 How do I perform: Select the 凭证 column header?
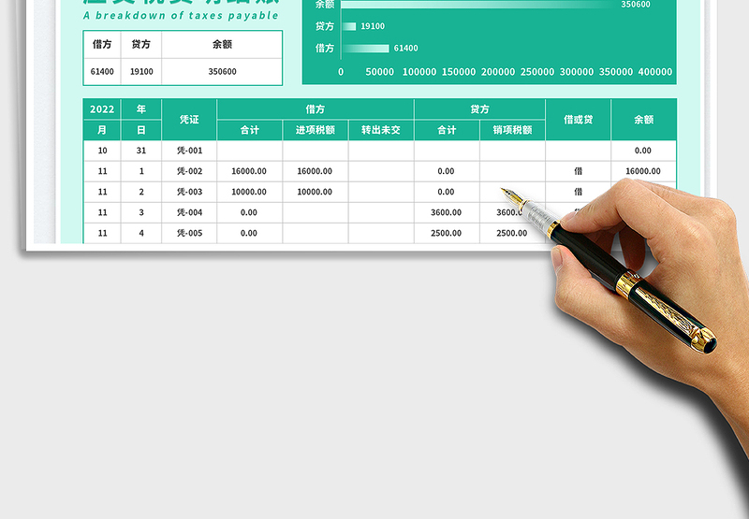pos(189,120)
